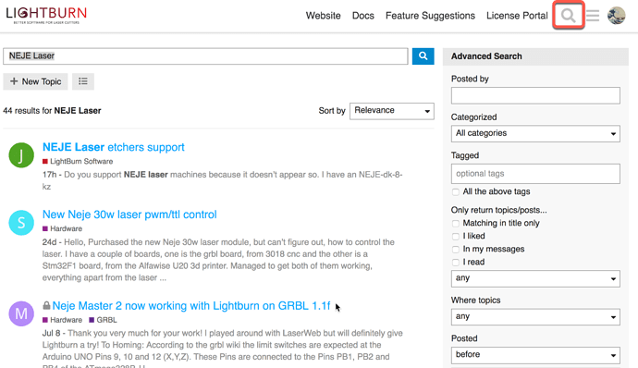Open the any dropdown below I read
Image resolution: width=638 pixels, height=368 pixels.
tap(535, 278)
